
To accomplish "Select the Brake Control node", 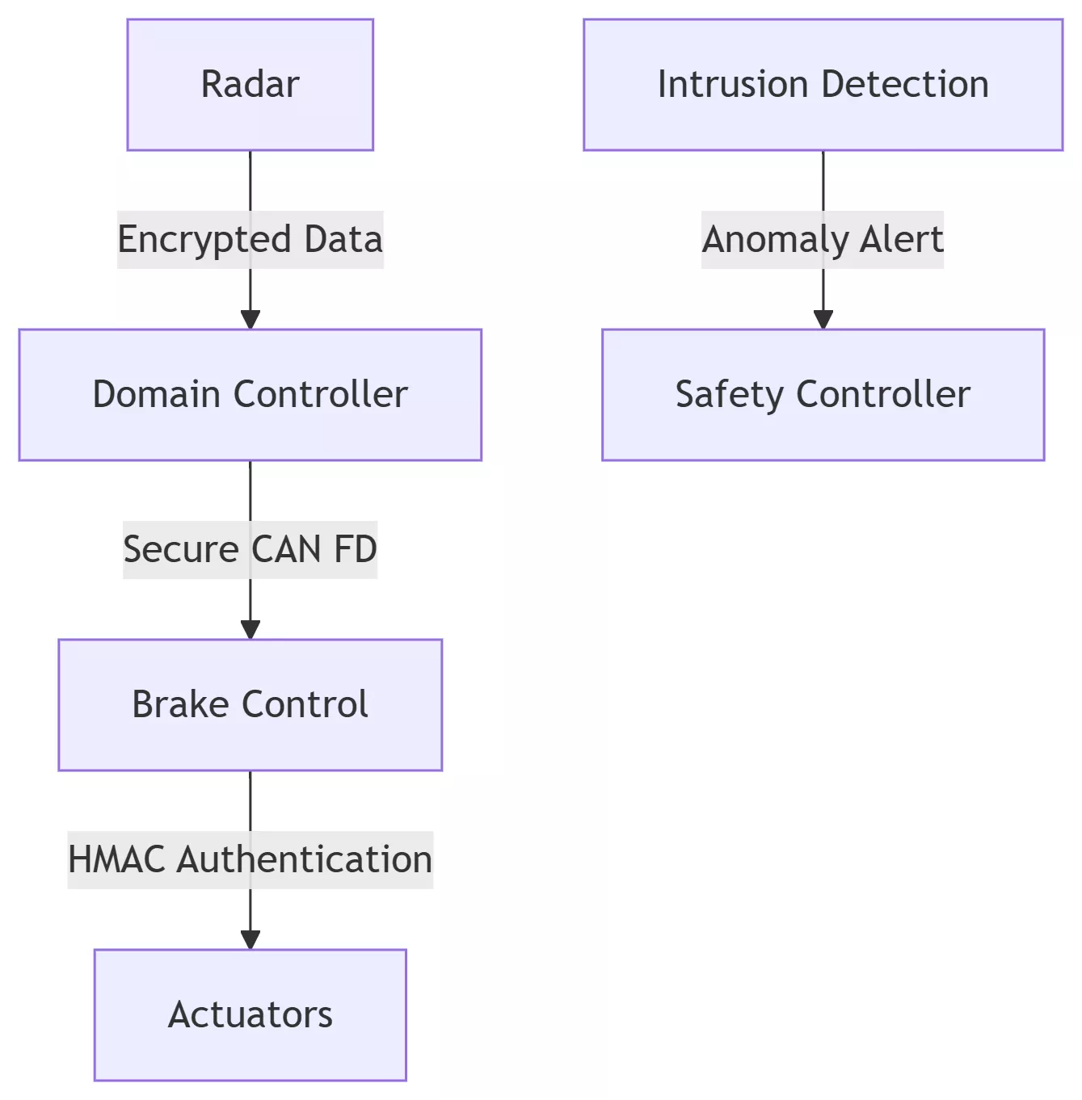I will click(x=250, y=705).
